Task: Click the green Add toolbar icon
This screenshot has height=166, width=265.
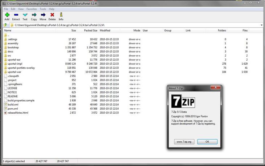Action: [7, 15]
